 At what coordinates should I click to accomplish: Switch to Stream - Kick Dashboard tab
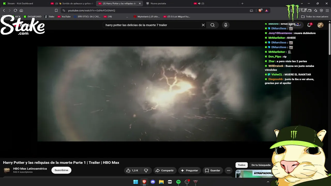pos(24,3)
